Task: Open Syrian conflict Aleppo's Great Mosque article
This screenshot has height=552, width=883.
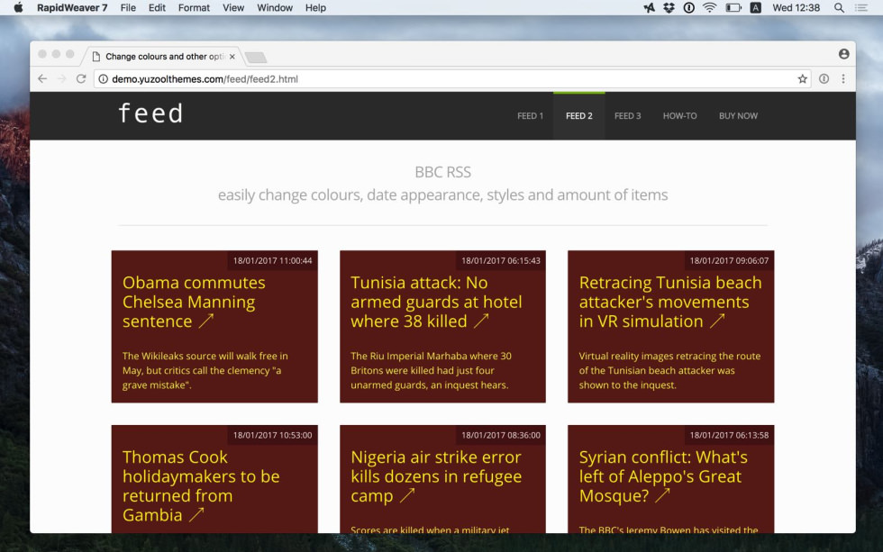Action: click(x=663, y=476)
